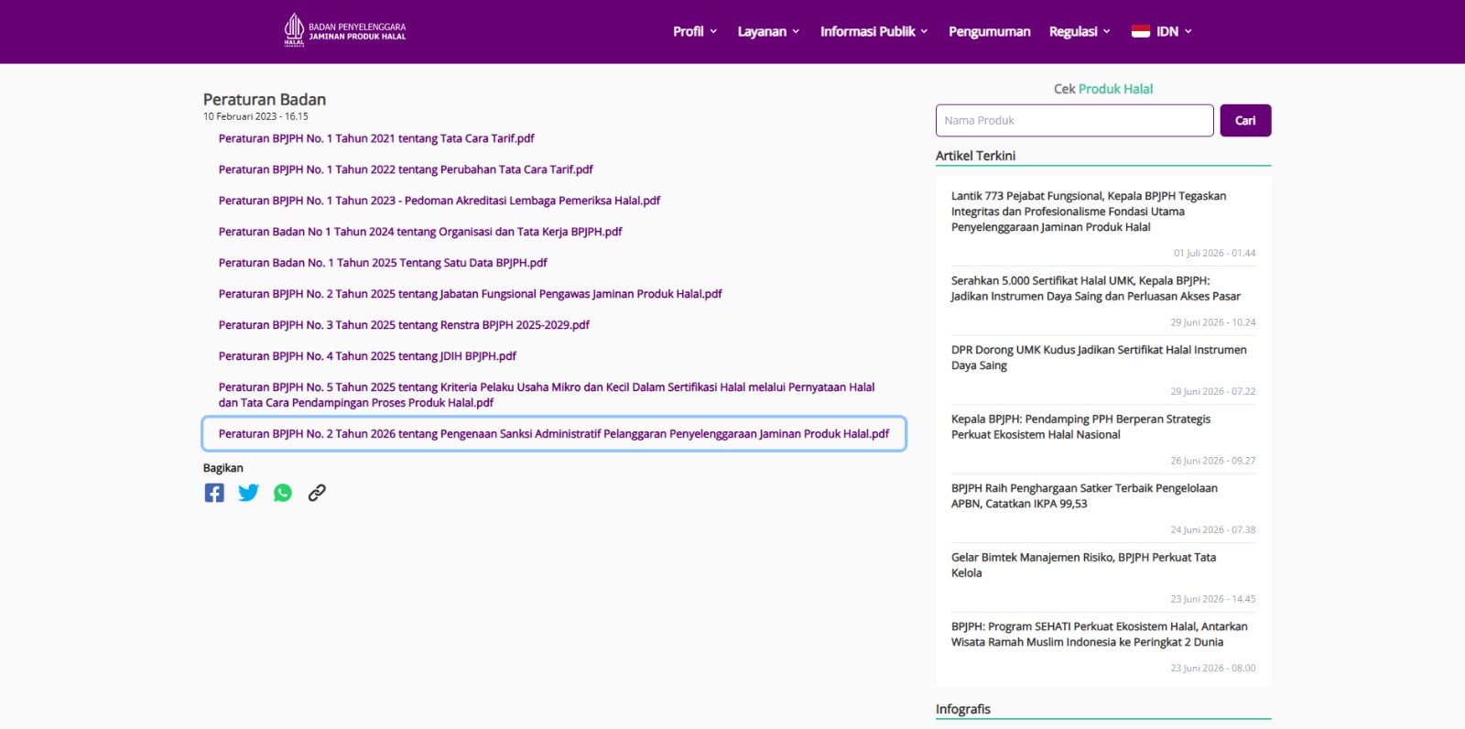Viewport: 1465px width, 729px height.
Task: Share the page on Twitter
Action: pyautogui.click(x=248, y=493)
